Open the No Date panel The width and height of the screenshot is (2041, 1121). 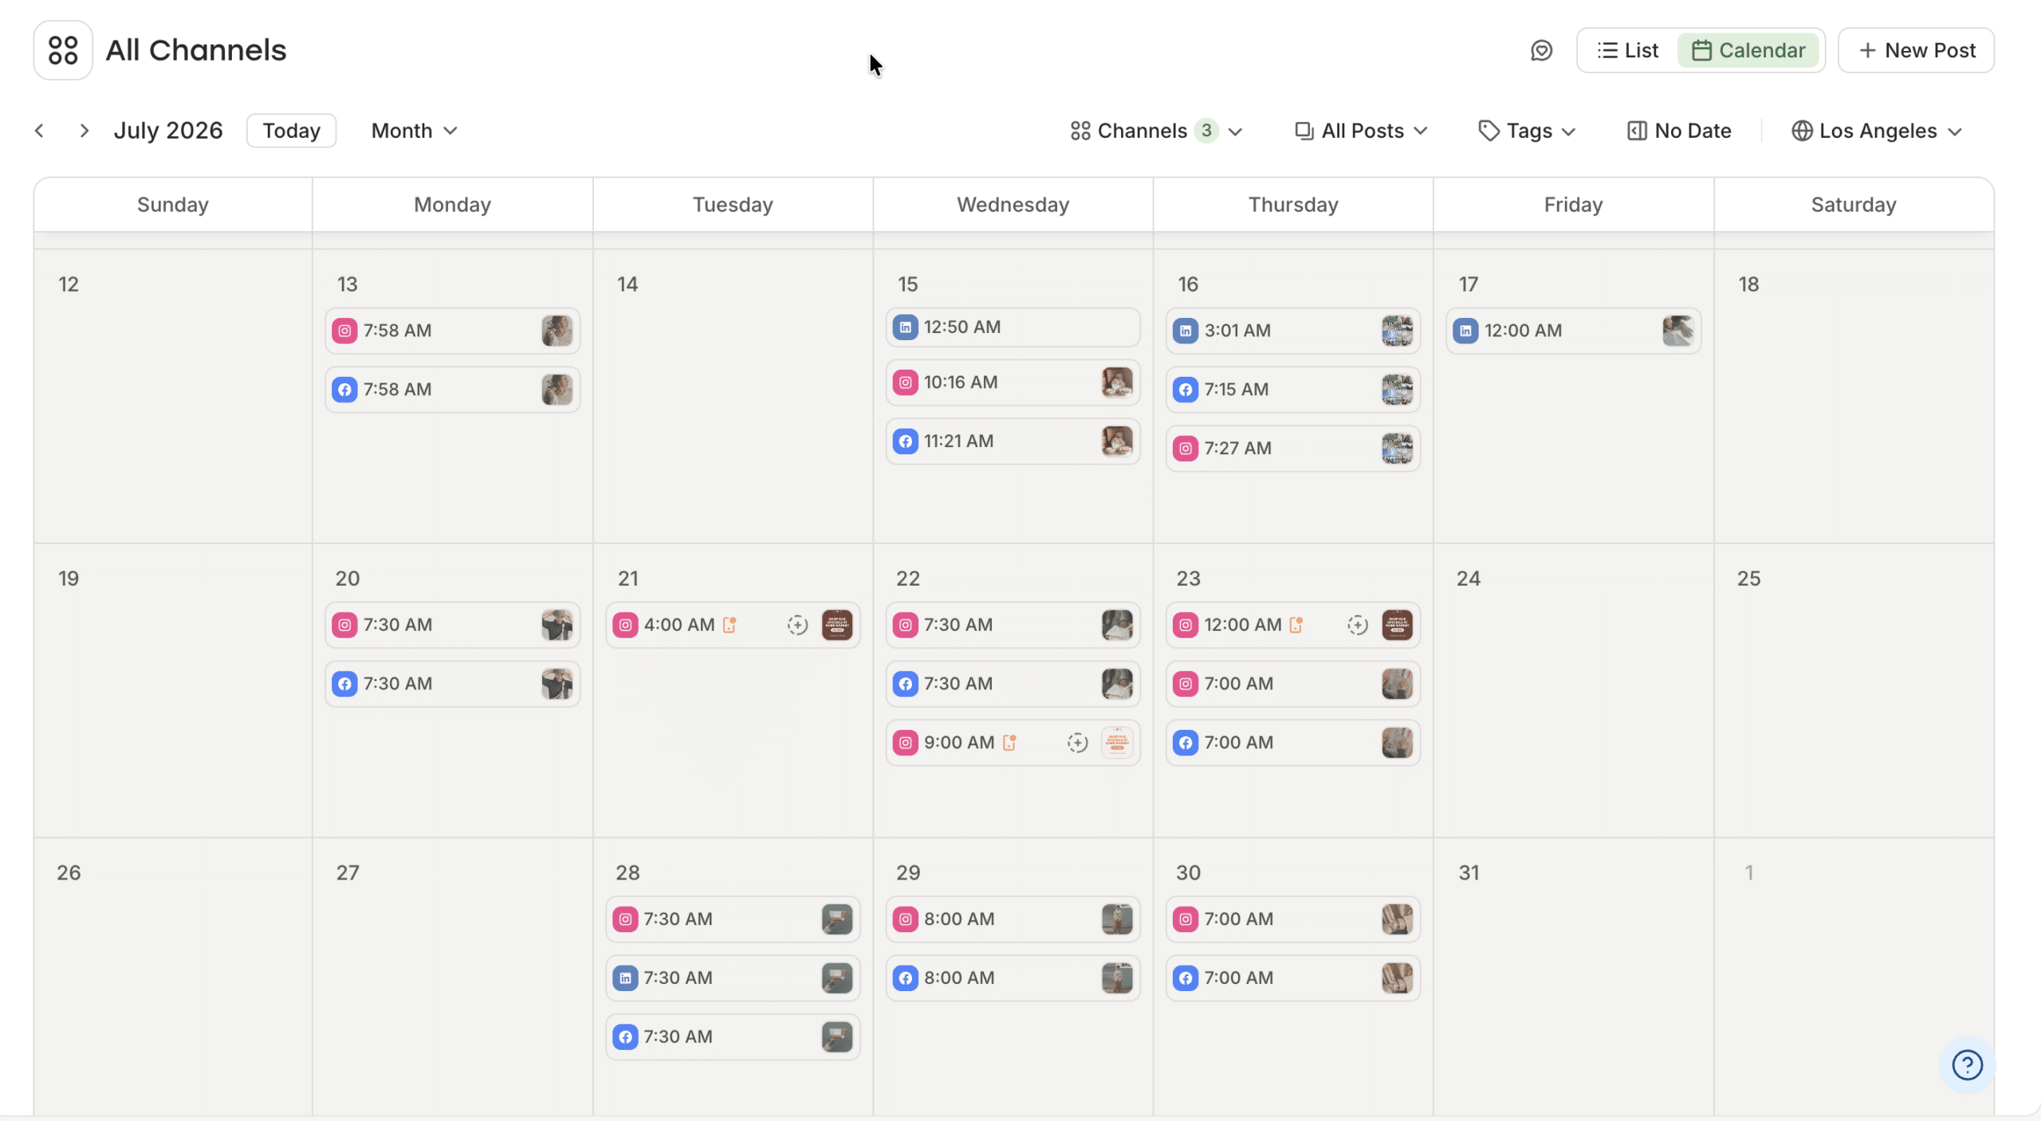(x=1678, y=131)
